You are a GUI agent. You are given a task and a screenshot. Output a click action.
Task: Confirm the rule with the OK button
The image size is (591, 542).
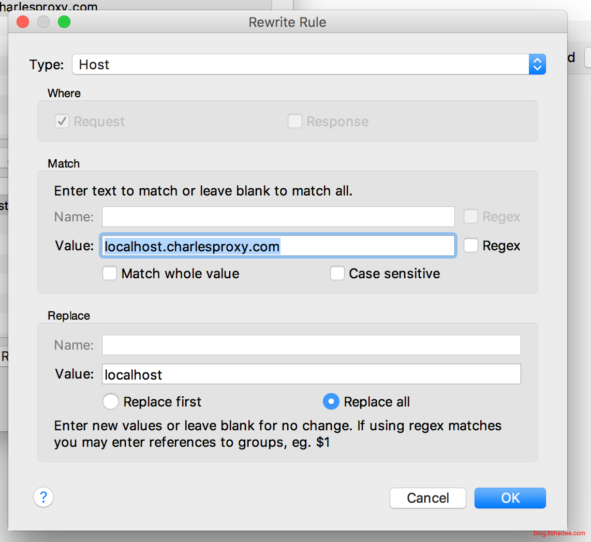[510, 498]
